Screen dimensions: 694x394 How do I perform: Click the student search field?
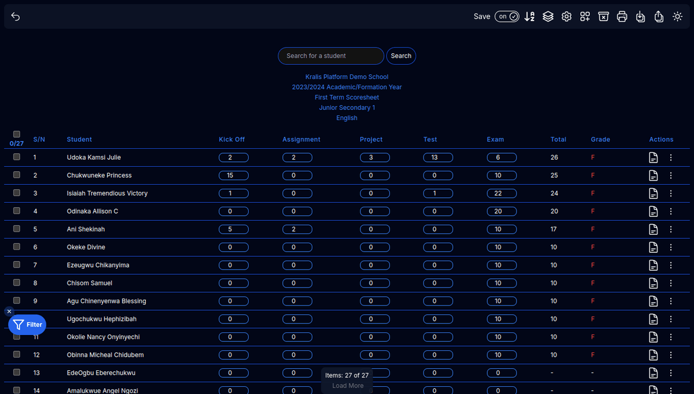pos(330,56)
